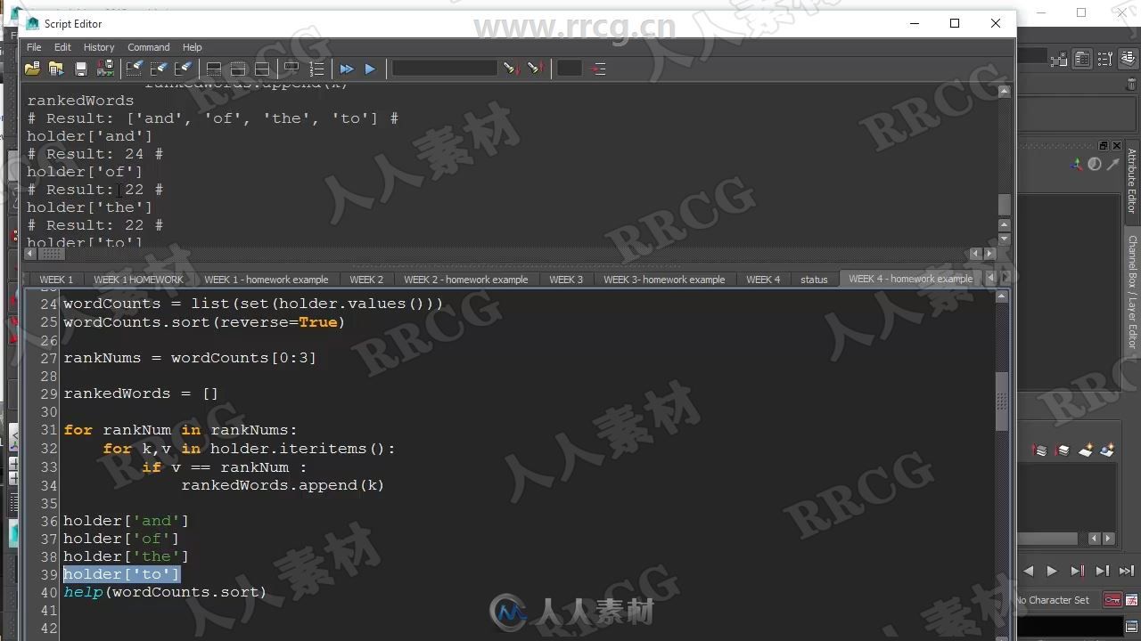Click history pane scroll down arrow
1141x641 pixels.
point(1005,239)
